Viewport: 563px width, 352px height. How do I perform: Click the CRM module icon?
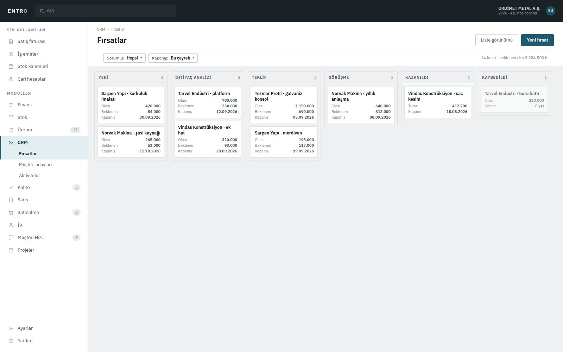[x=11, y=143]
